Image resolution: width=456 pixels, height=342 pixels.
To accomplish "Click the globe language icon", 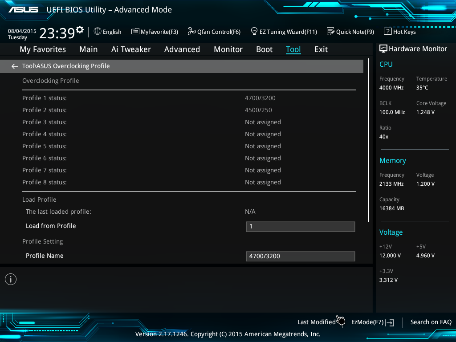I will (x=98, y=31).
